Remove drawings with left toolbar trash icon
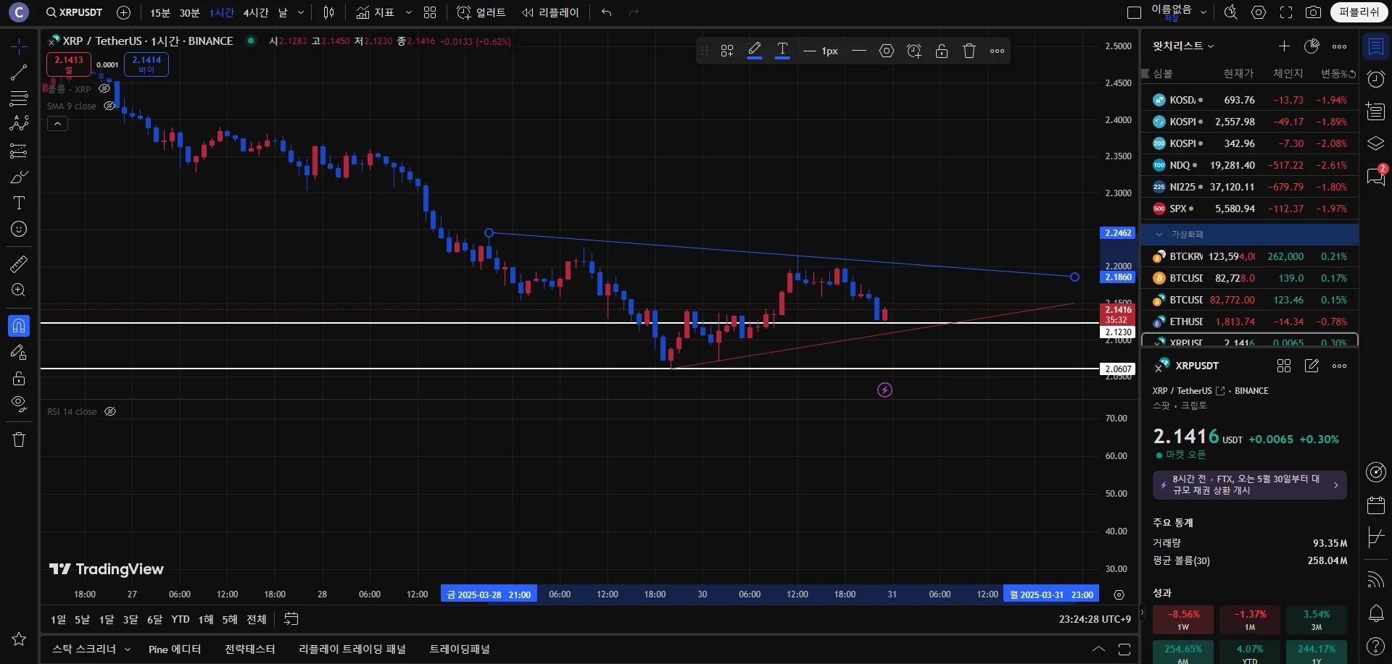The image size is (1392, 664). coord(19,440)
